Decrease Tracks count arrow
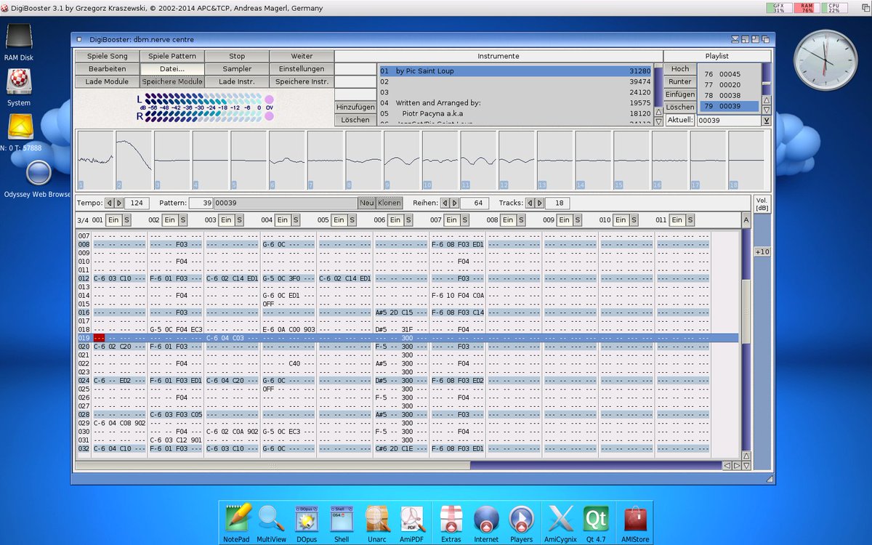This screenshot has height=545, width=872. click(530, 203)
